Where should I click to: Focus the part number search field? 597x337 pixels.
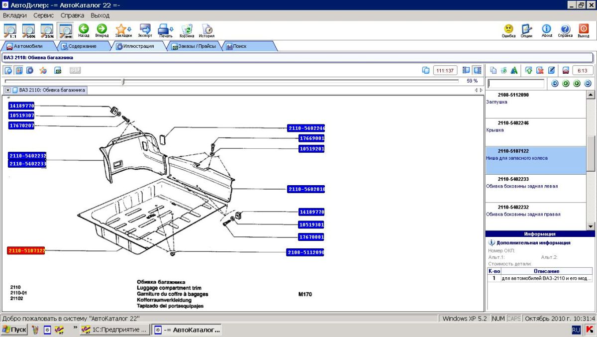516,84
